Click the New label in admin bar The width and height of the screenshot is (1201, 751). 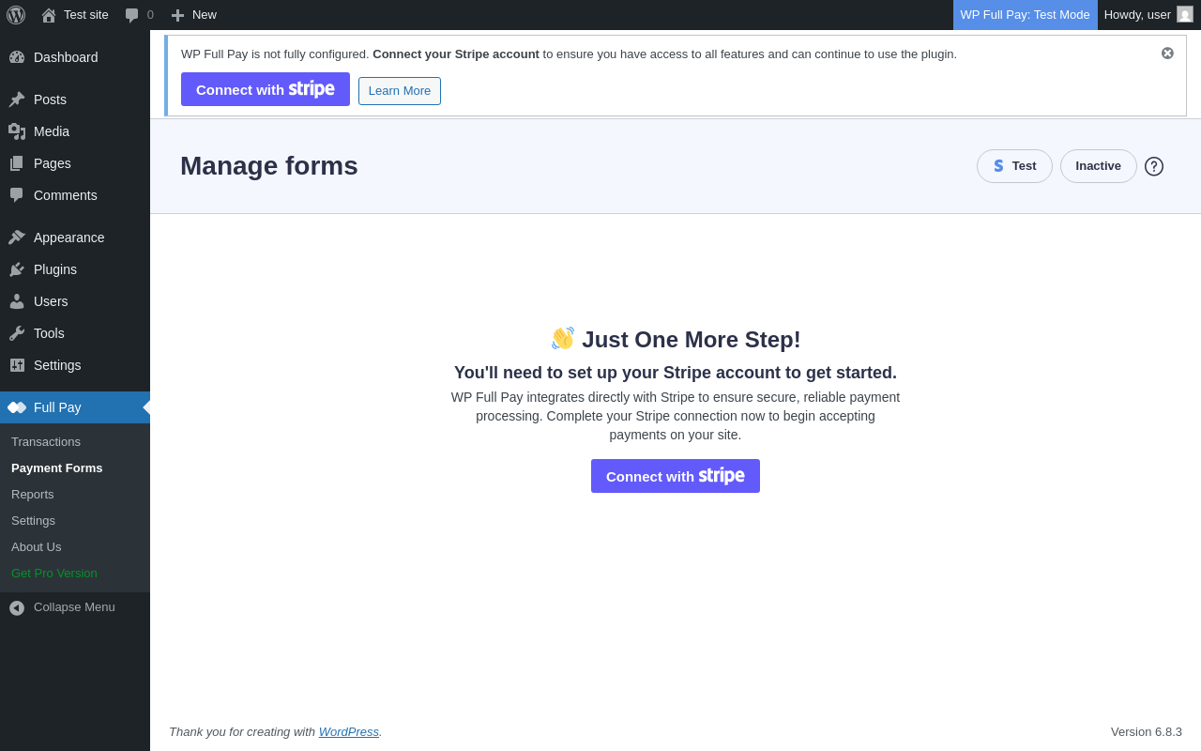pos(205,15)
